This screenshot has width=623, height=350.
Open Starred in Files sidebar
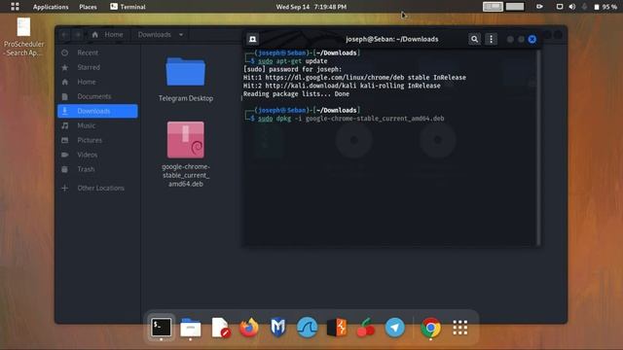pyautogui.click(x=97, y=67)
